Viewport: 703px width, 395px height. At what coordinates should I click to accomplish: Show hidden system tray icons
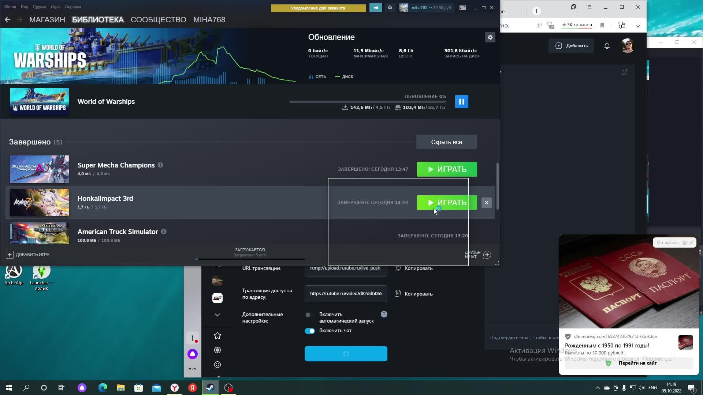(598, 388)
